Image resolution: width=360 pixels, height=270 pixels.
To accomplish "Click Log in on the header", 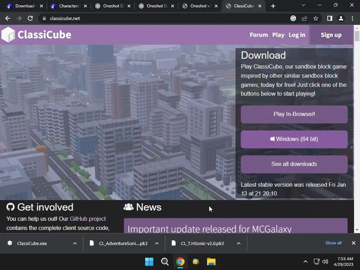I will pos(297,35).
